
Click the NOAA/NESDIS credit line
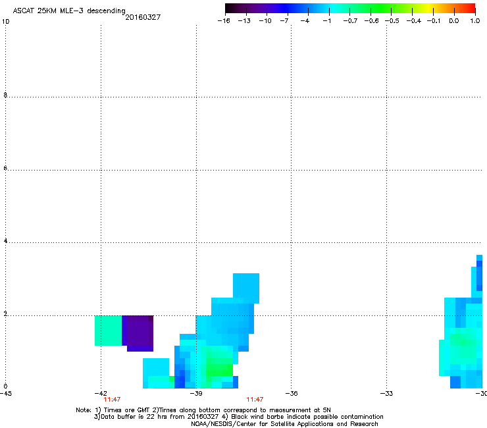(284, 424)
